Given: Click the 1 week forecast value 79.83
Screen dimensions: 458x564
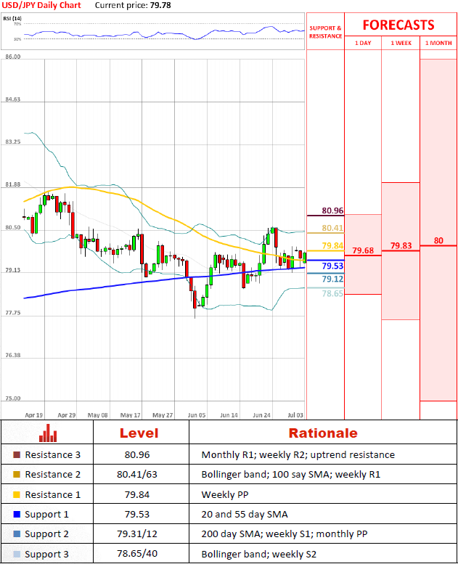Looking at the screenshot, I should [401, 245].
